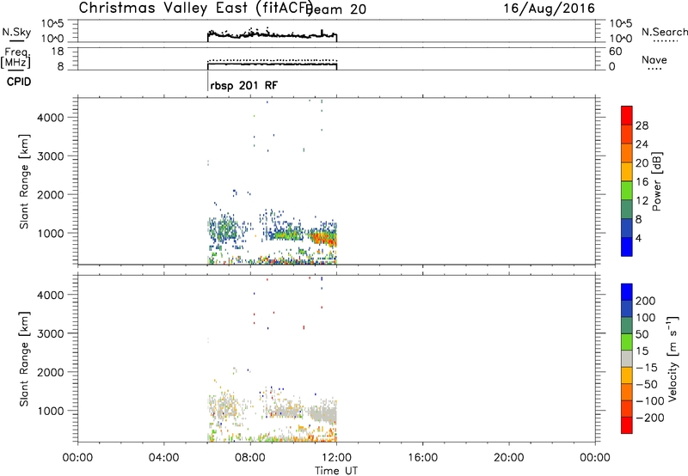Image resolution: width=688 pixels, height=476 pixels.
Task: Click strong orange-red echo patch near 12:00 in power panel
Action: (324, 238)
